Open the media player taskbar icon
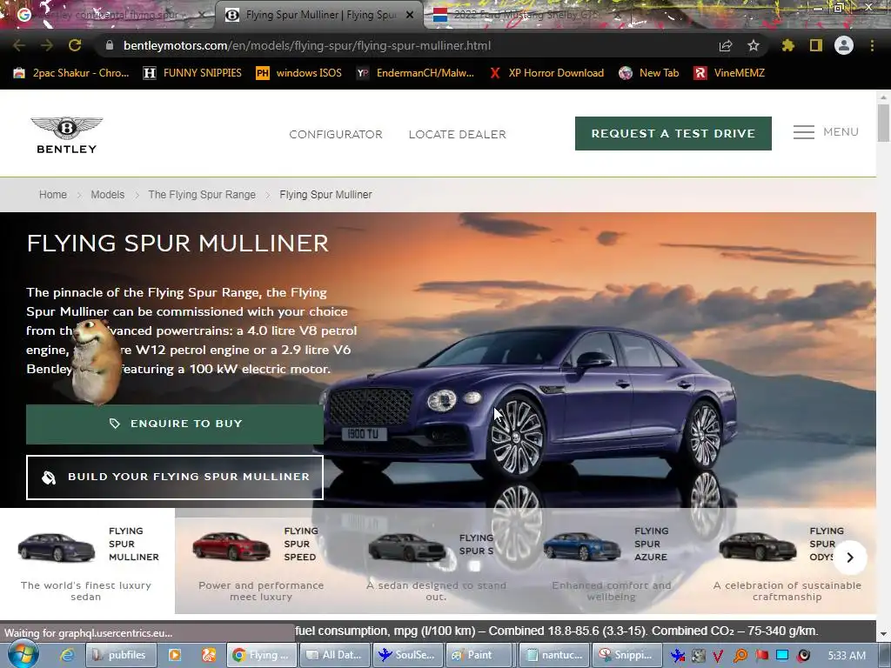Screen dimensions: 891x668 click(x=174, y=655)
